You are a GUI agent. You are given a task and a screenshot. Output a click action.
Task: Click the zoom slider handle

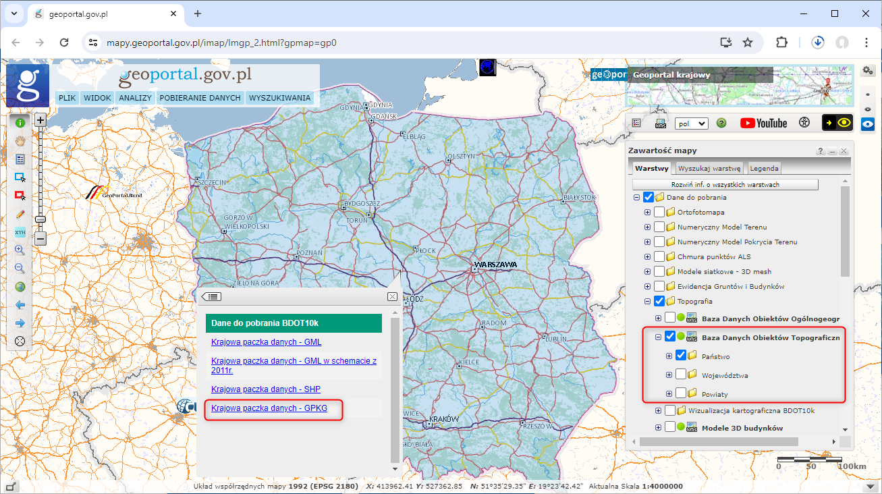[x=40, y=219]
